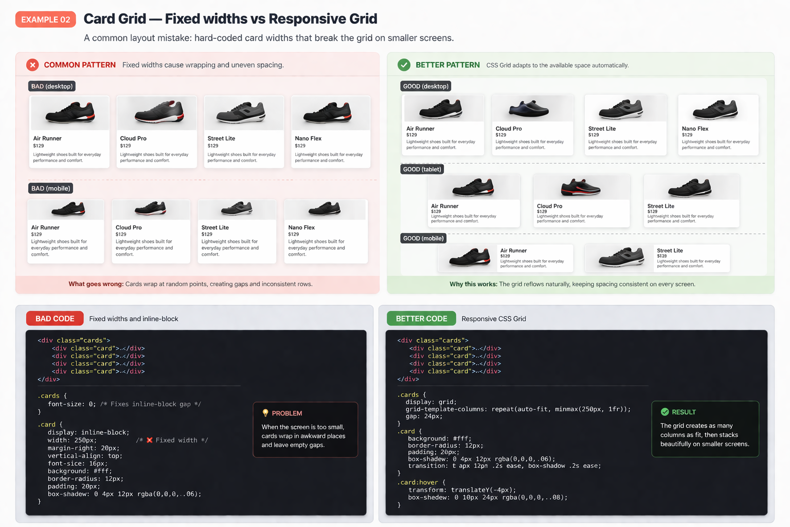The image size is (790, 527).
Task: Select the Cloud Pro card in GOOD (tablet) row
Action: pos(581,201)
